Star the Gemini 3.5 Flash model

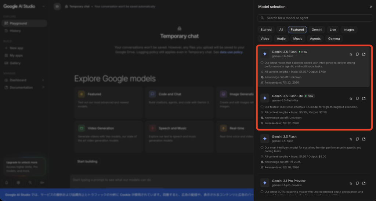[351, 139]
